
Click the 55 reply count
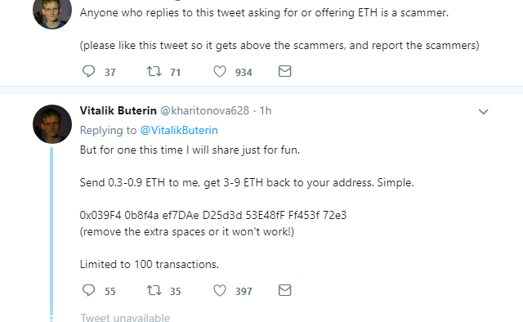(110, 291)
